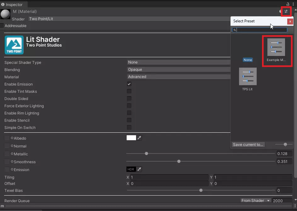Open Albedo texture picker circle icon

tap(12, 138)
